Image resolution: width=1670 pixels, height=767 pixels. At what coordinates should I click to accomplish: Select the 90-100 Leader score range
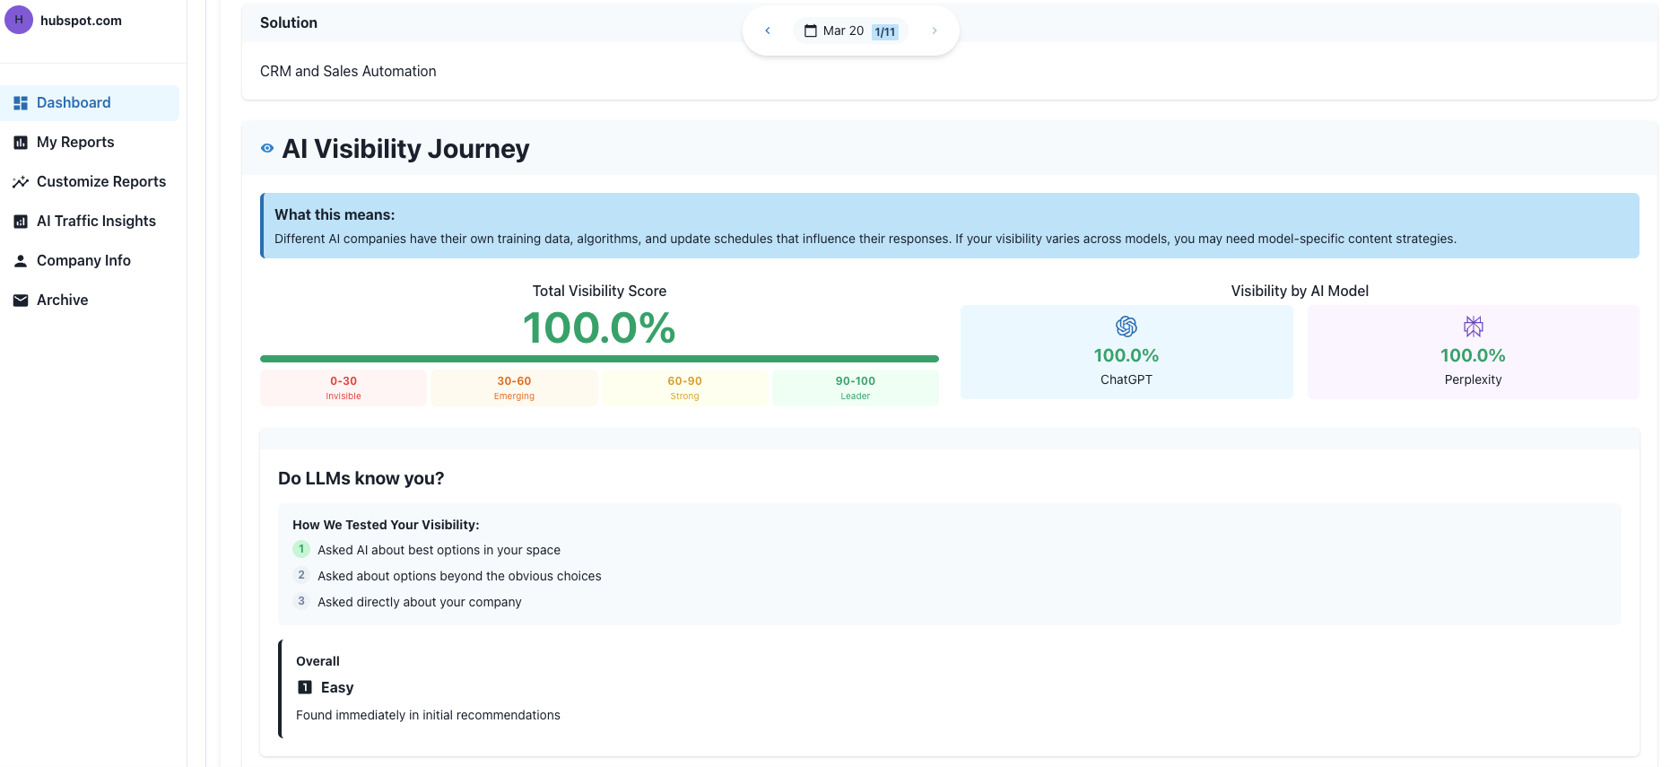click(x=855, y=388)
